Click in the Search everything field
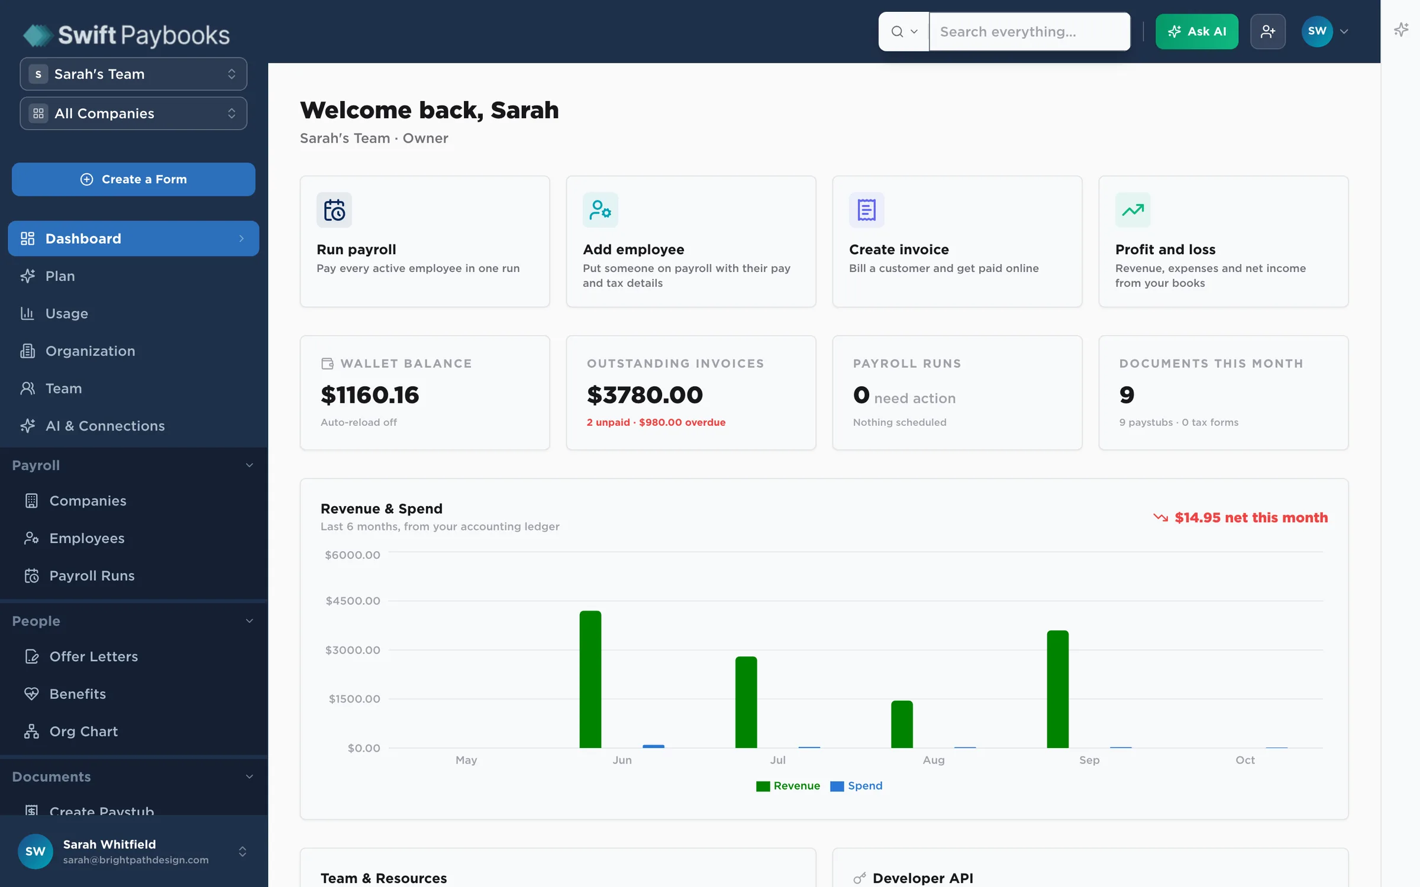The width and height of the screenshot is (1420, 887). 1029,31
